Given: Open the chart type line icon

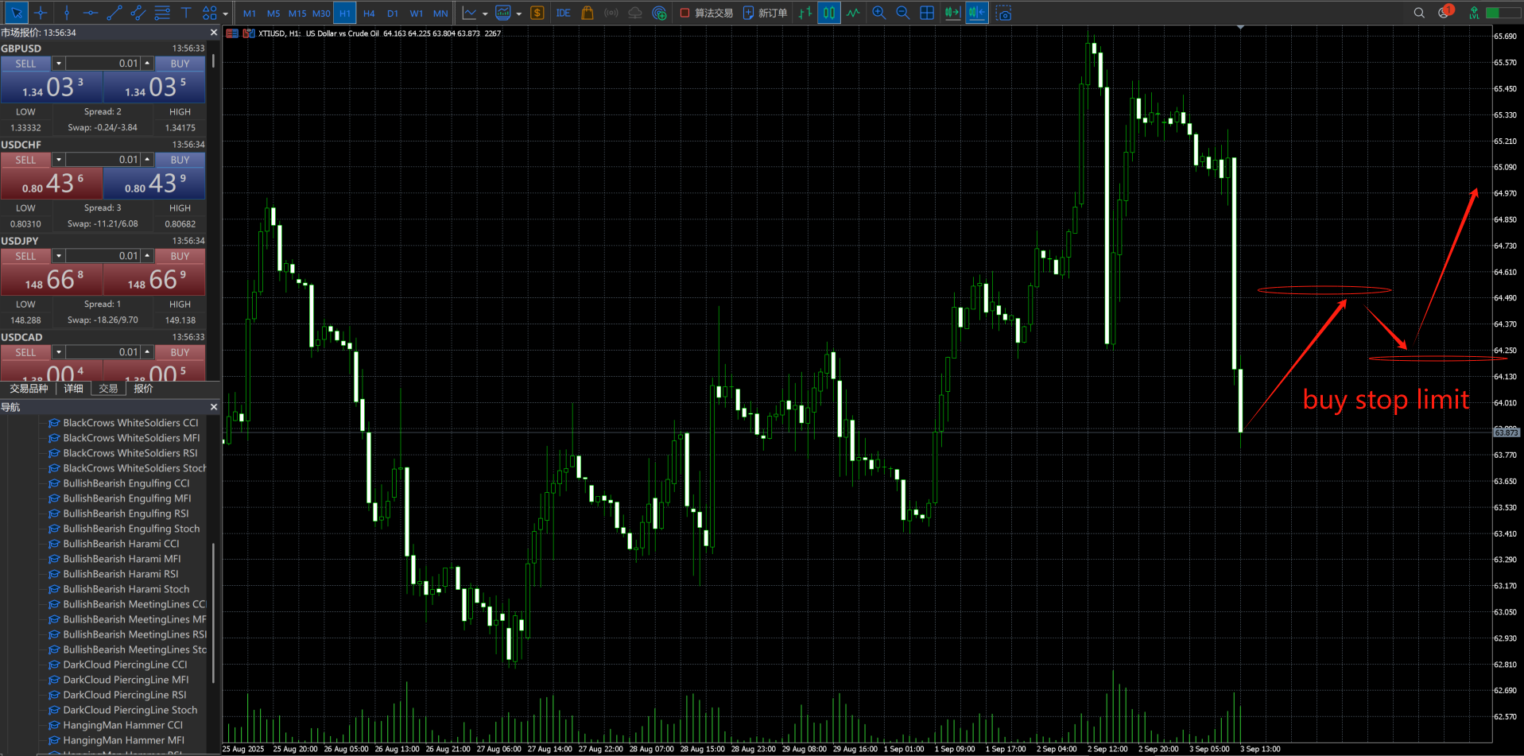Looking at the screenshot, I should 470,13.
